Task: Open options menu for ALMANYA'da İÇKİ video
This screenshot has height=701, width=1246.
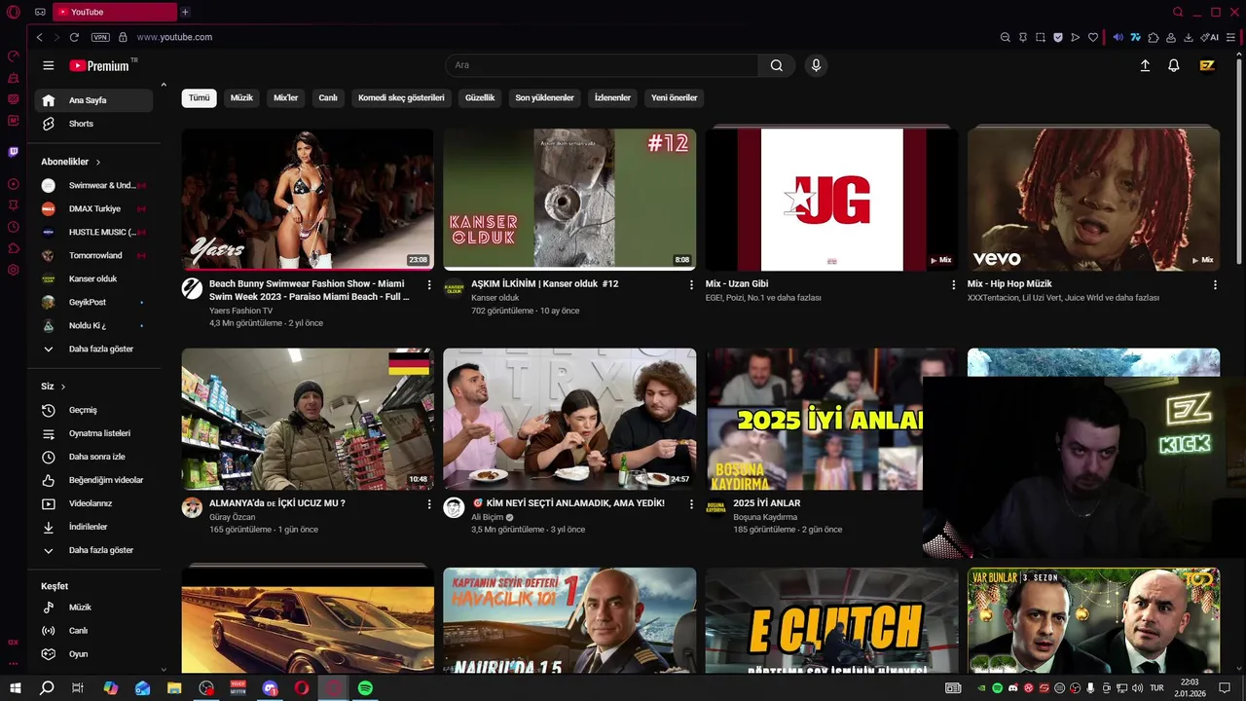Action: (x=429, y=504)
